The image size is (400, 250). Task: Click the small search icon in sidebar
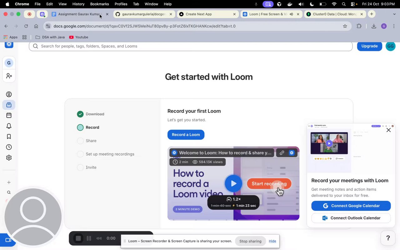9,192
